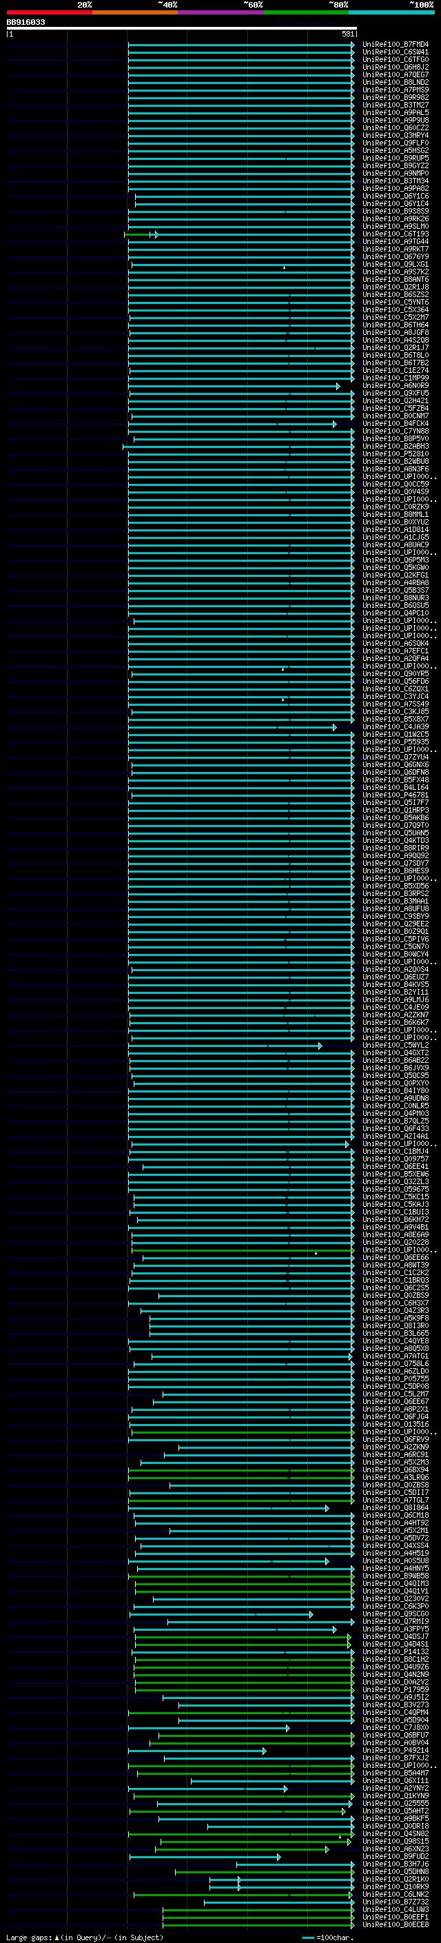
Task: Select UniRef100_O59675 hit name
Action: [396, 1190]
